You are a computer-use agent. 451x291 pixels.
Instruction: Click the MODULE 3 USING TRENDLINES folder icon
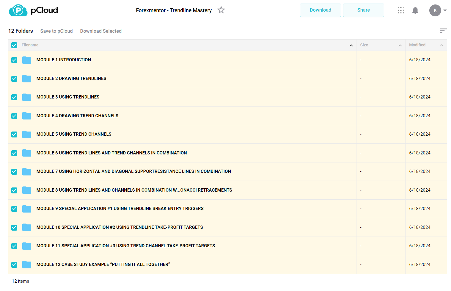(x=27, y=97)
